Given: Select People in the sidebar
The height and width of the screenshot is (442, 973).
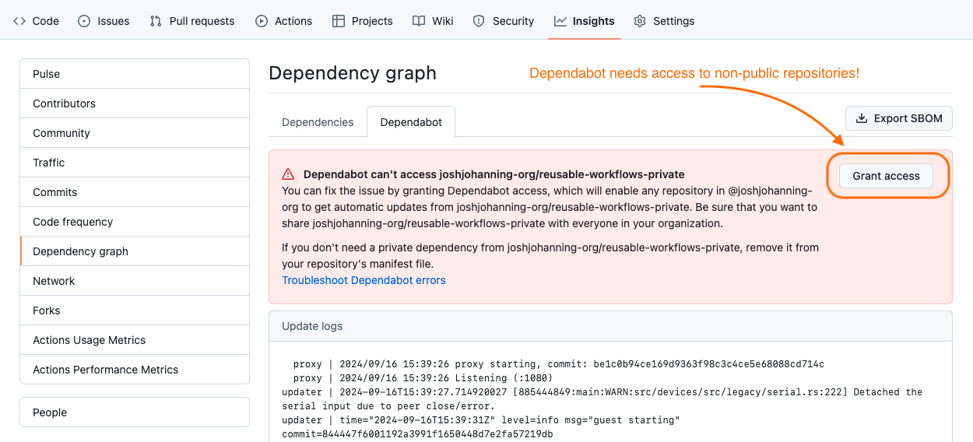Looking at the screenshot, I should (50, 412).
